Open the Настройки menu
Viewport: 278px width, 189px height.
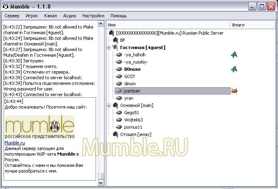click(93, 16)
